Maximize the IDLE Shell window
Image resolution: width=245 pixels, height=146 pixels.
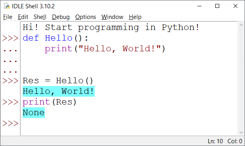217,6
